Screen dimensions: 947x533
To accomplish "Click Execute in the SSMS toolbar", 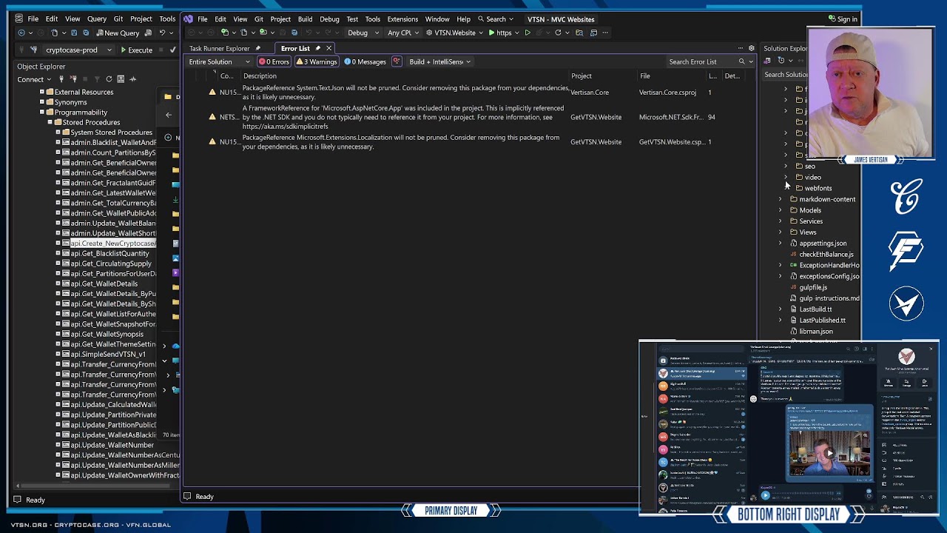I will pos(135,50).
